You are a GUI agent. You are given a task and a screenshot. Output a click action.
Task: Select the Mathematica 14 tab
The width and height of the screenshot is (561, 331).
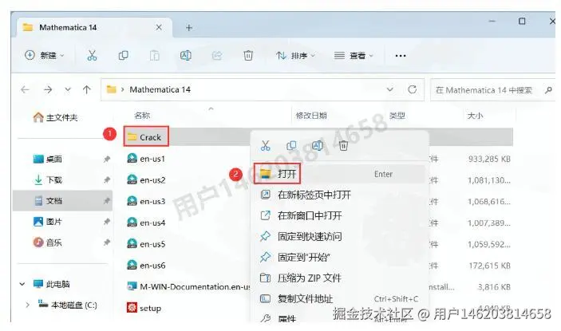[94, 28]
